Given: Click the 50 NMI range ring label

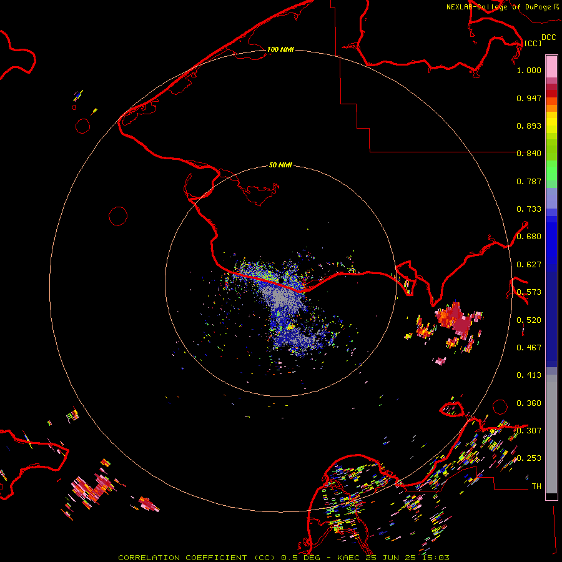Looking at the screenshot, I should 280,165.
